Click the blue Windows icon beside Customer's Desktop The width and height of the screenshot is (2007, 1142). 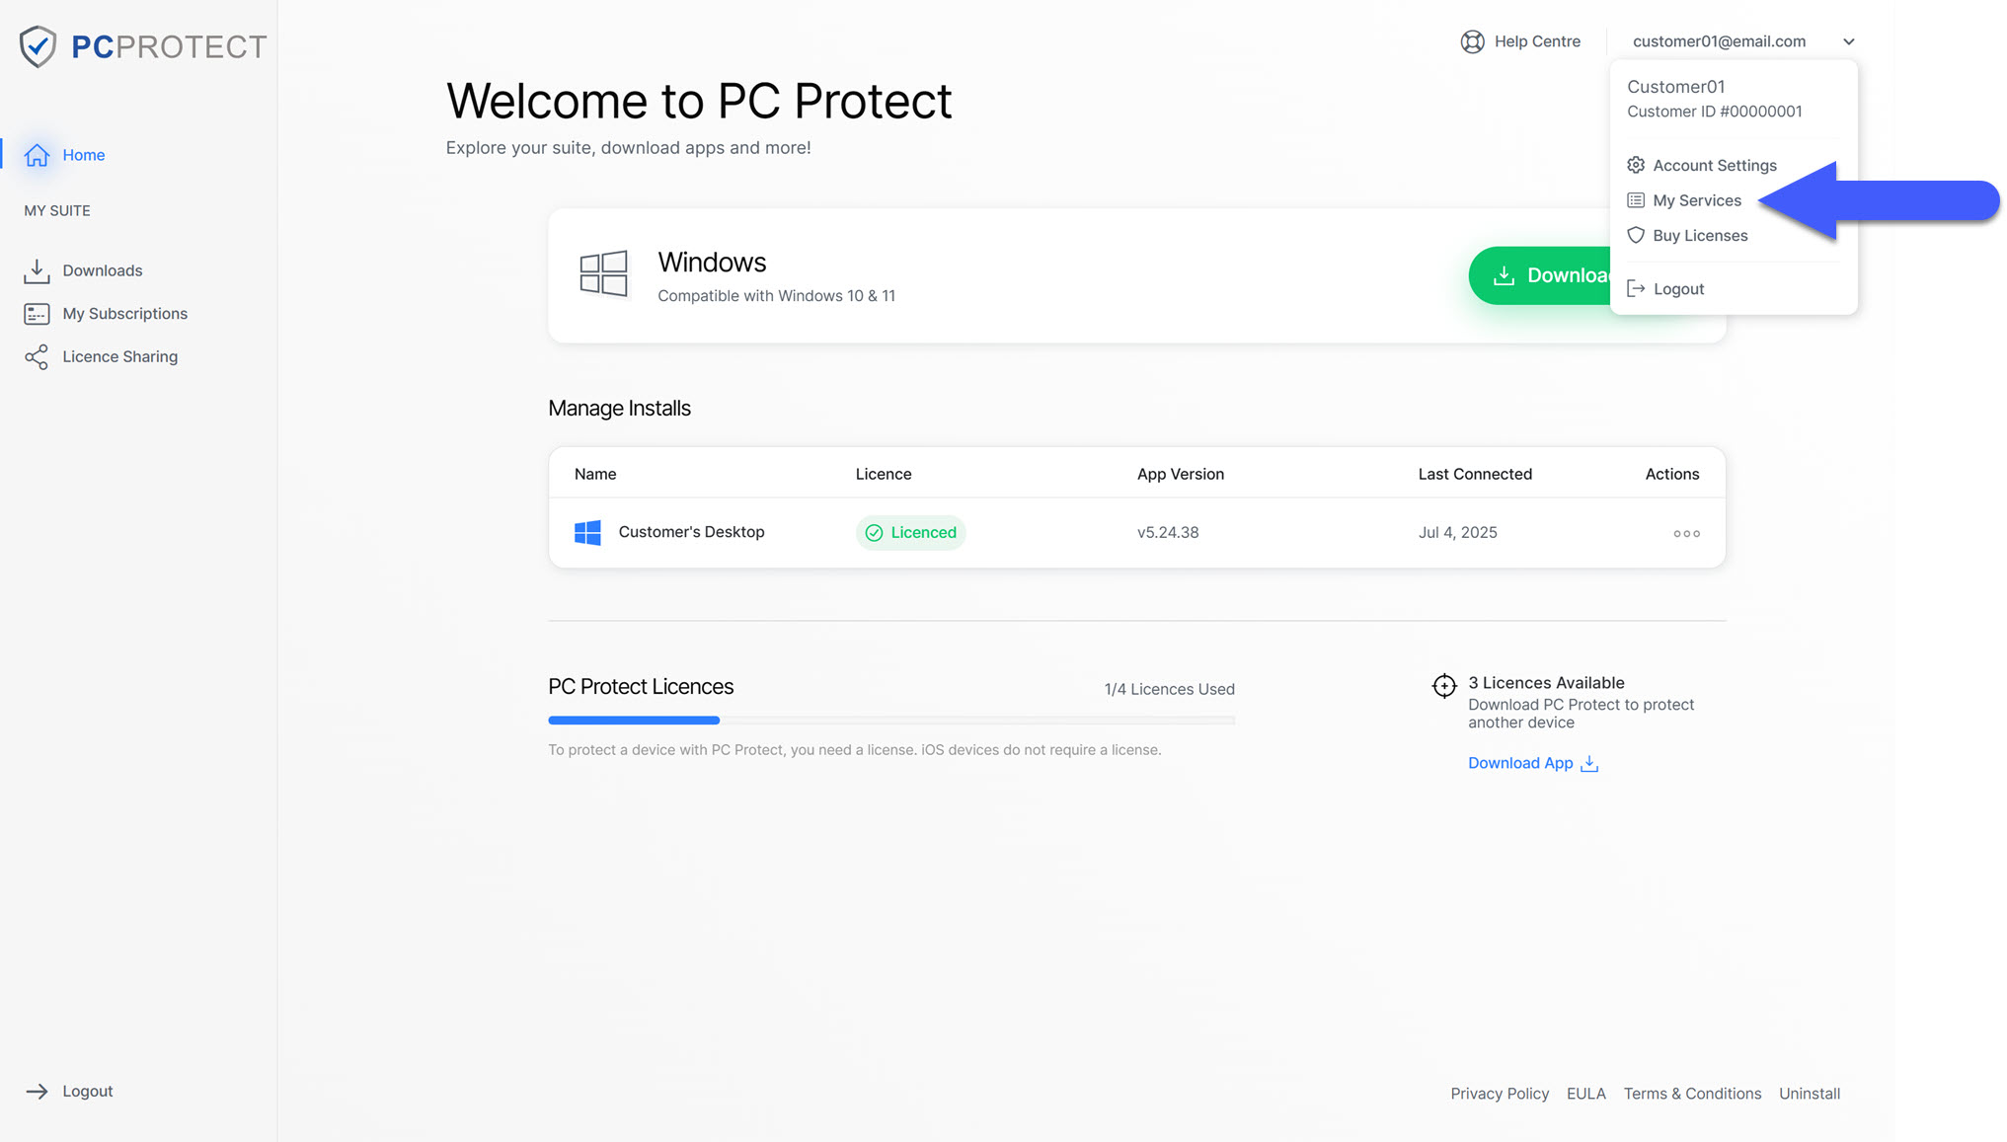point(587,533)
